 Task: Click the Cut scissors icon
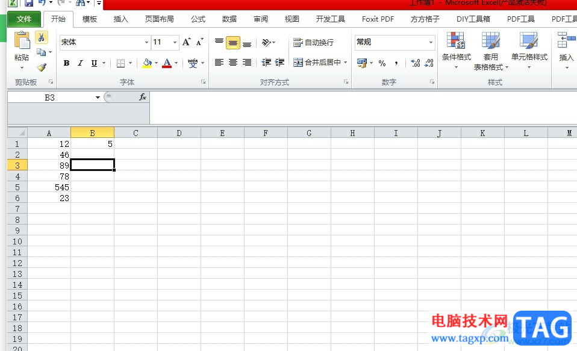point(41,37)
